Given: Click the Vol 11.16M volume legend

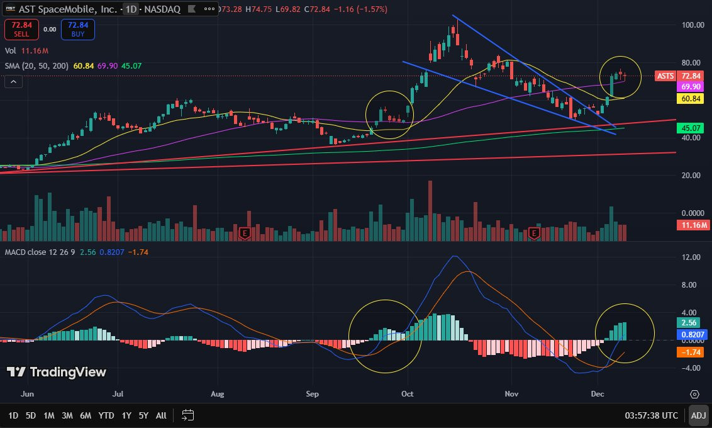Looking at the screenshot, I should pos(26,51).
